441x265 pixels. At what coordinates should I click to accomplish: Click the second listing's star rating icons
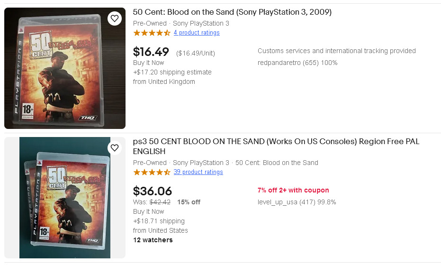[152, 172]
